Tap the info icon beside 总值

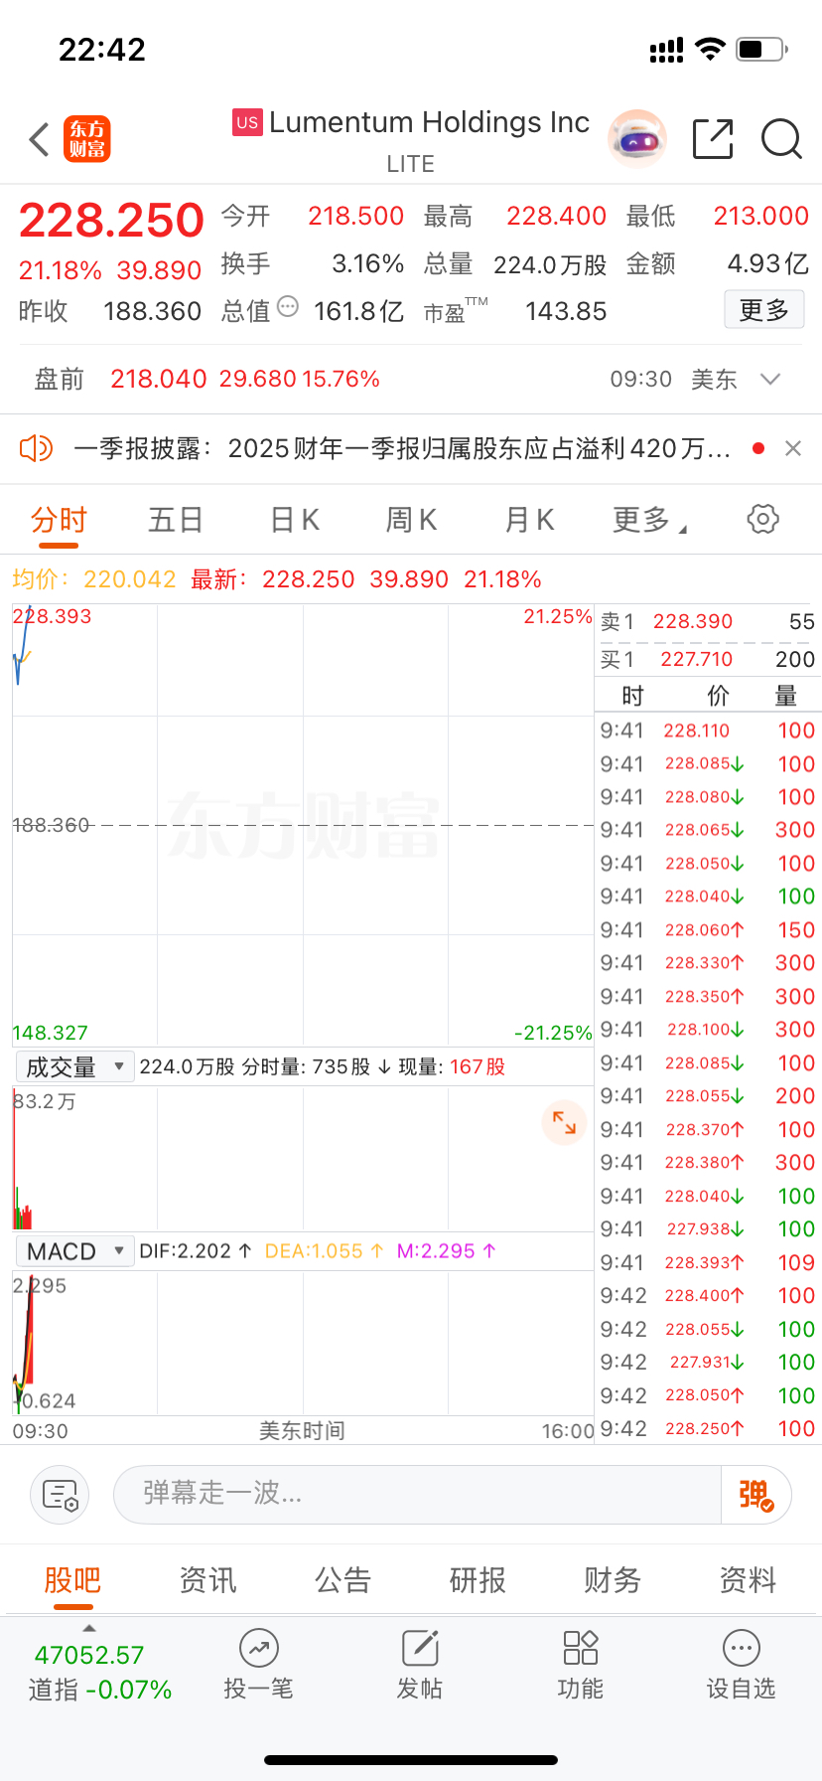[288, 306]
